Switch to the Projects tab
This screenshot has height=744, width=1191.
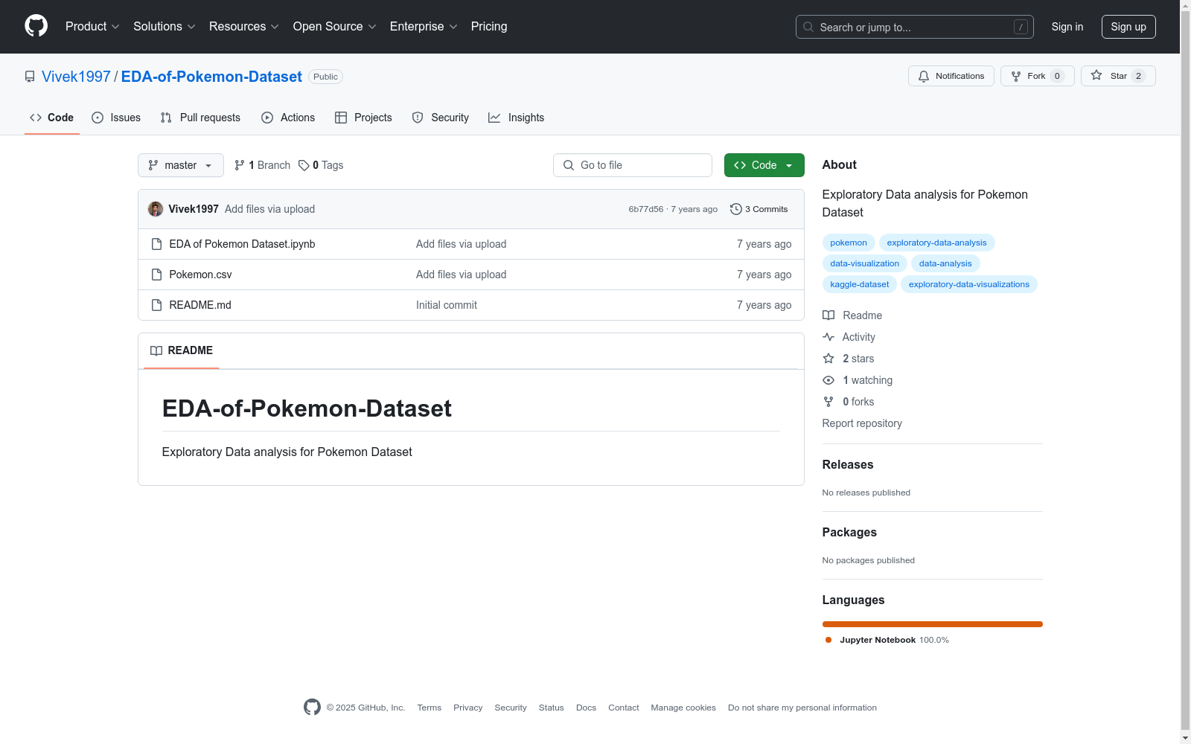coord(363,118)
